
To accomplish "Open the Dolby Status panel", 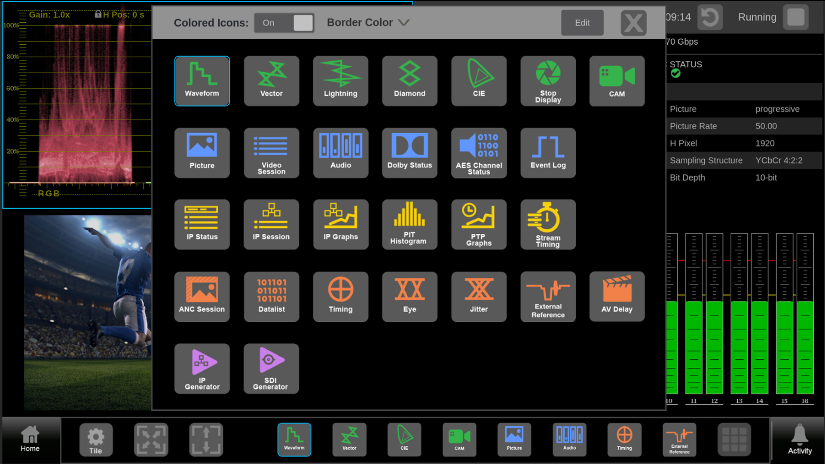I will 409,153.
